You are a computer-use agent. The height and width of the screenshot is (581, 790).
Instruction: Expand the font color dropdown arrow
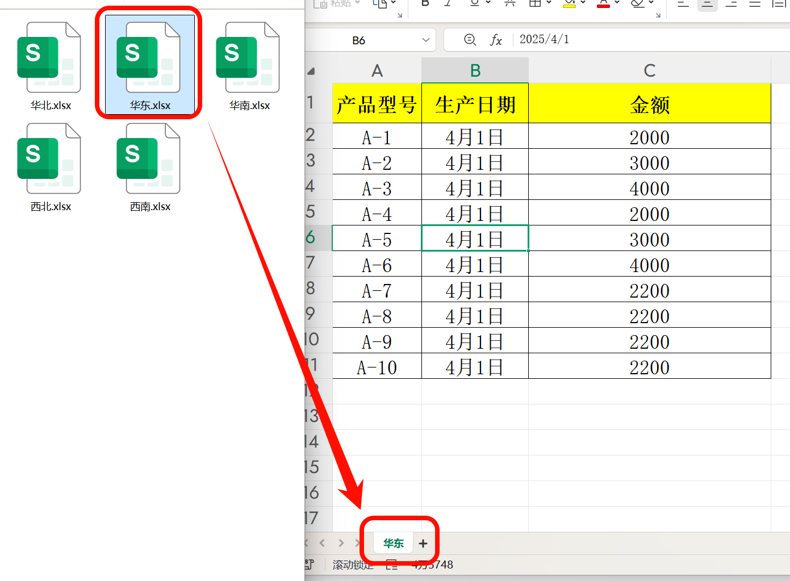click(617, 3)
